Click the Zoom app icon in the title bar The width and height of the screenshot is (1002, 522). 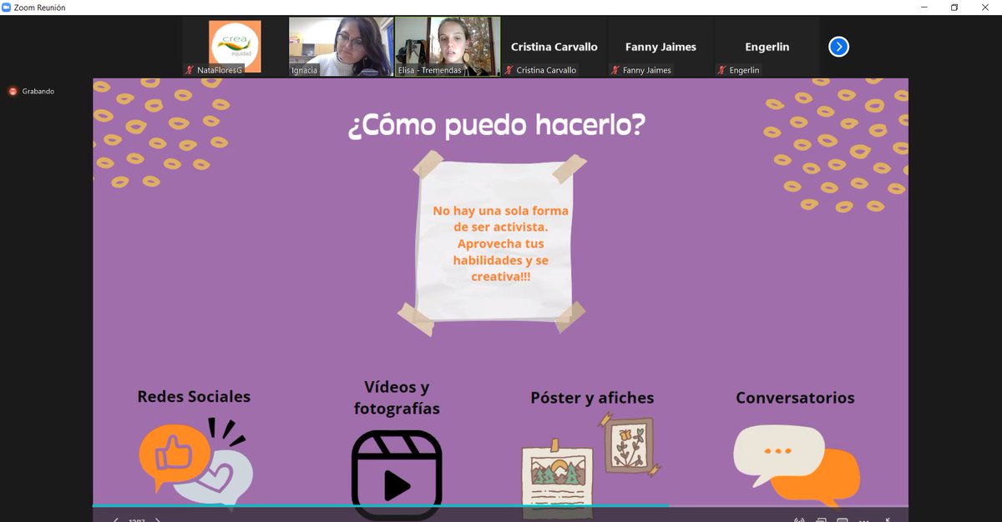(x=8, y=6)
